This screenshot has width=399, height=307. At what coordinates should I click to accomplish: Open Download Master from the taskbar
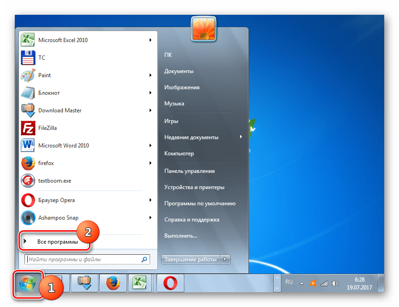click(x=85, y=283)
